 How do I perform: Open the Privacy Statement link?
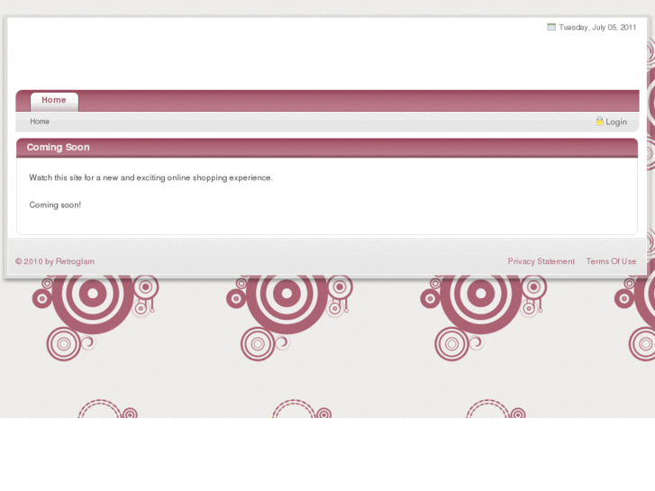tap(541, 261)
